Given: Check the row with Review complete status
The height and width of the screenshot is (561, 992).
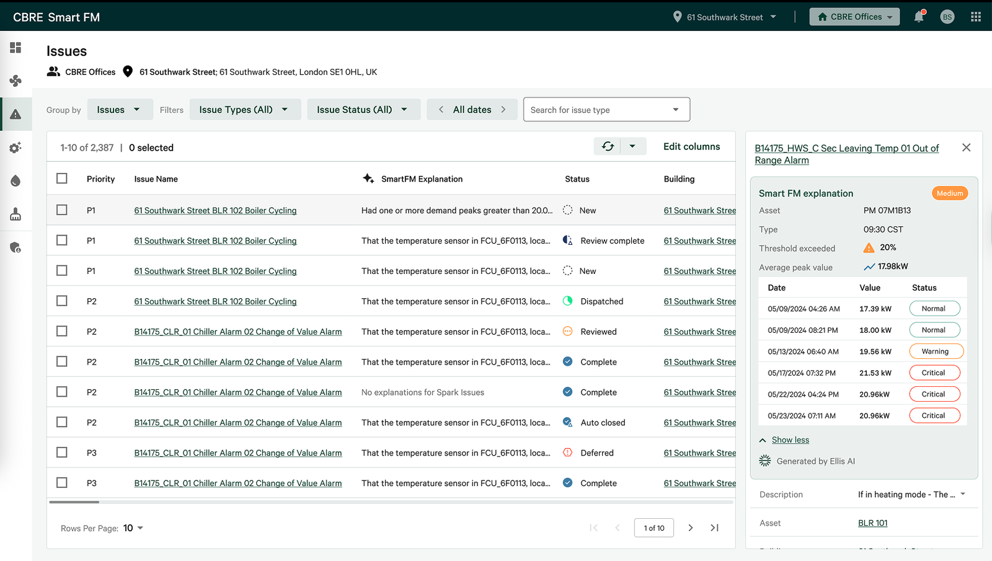Looking at the screenshot, I should pyautogui.click(x=62, y=240).
